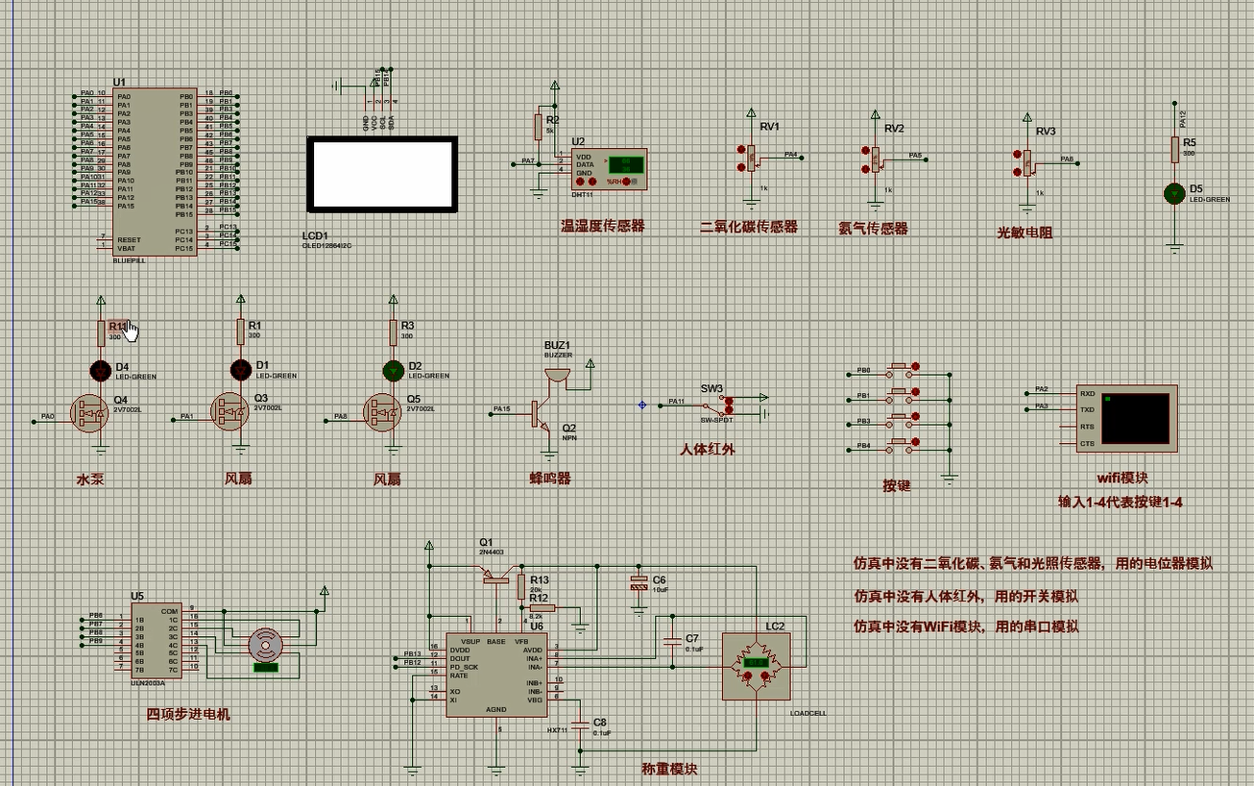Screen dimensions: 1254x786
Task: Click the 称重模块 label text
Action: click(x=672, y=769)
